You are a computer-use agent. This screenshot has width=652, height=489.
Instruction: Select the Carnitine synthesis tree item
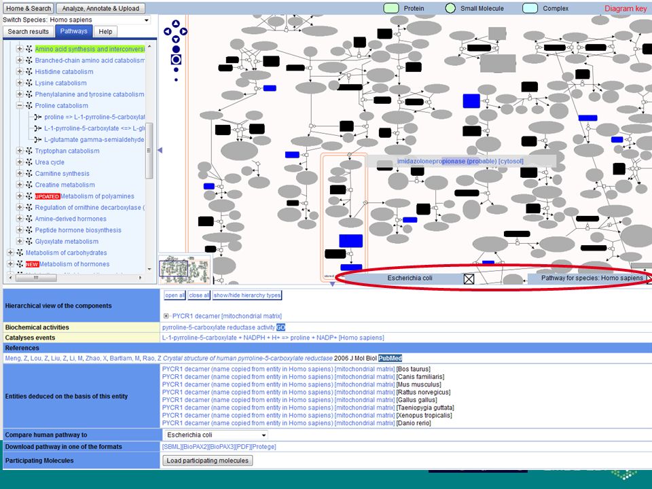(x=62, y=173)
